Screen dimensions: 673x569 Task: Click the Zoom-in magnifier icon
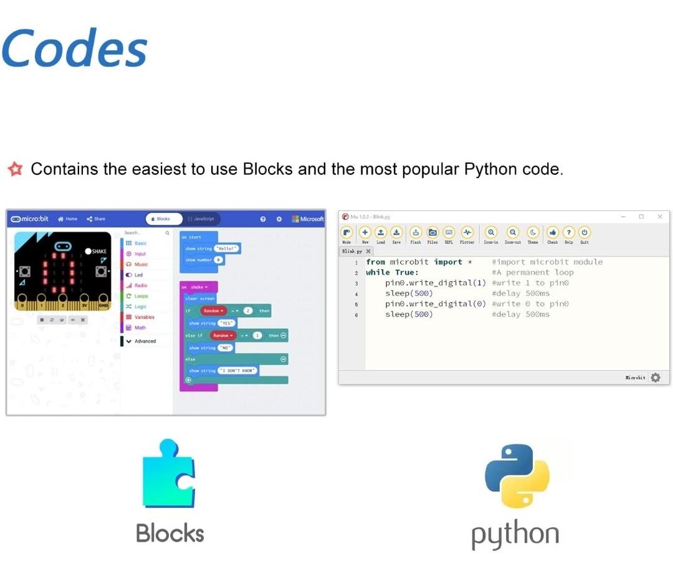click(x=491, y=233)
